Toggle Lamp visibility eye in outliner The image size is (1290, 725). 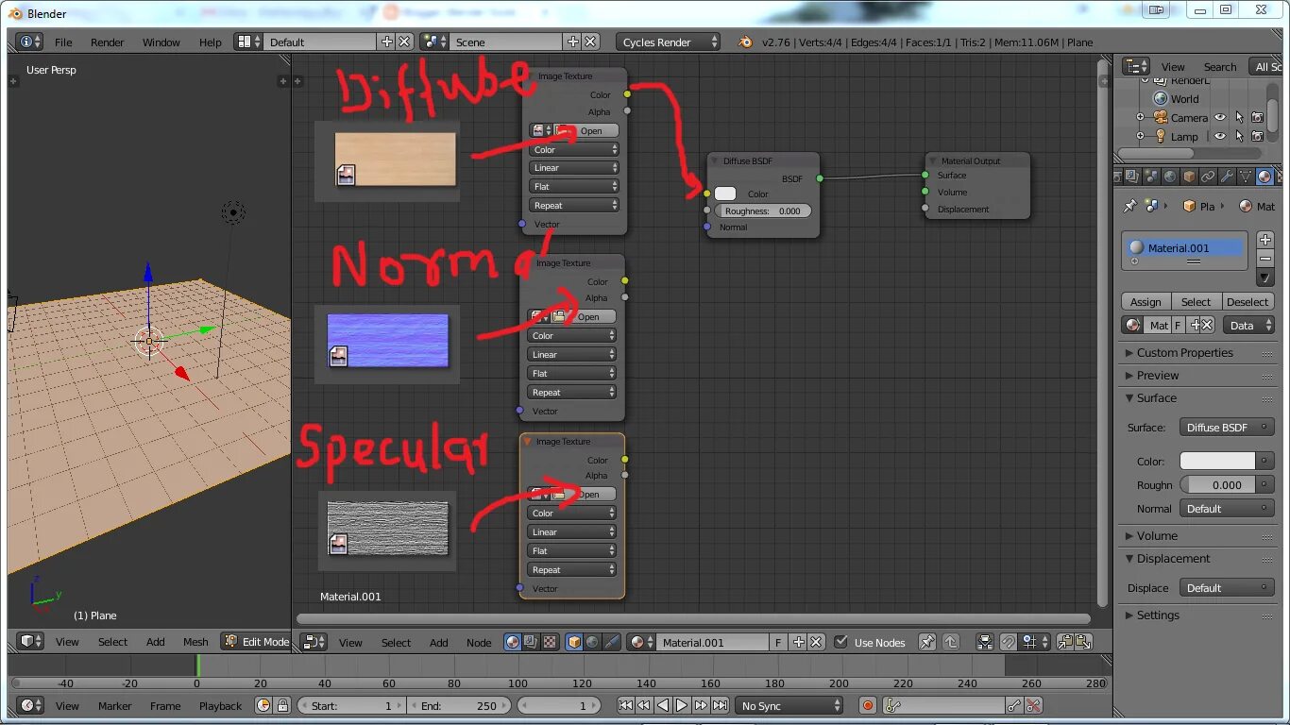1220,137
